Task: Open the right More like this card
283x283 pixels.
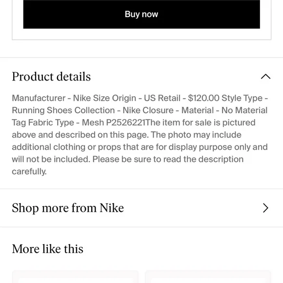Action: [x=208, y=277]
